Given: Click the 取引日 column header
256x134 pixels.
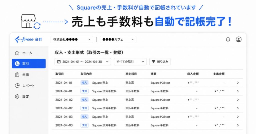Looking at the screenshot, I should 59,74.
